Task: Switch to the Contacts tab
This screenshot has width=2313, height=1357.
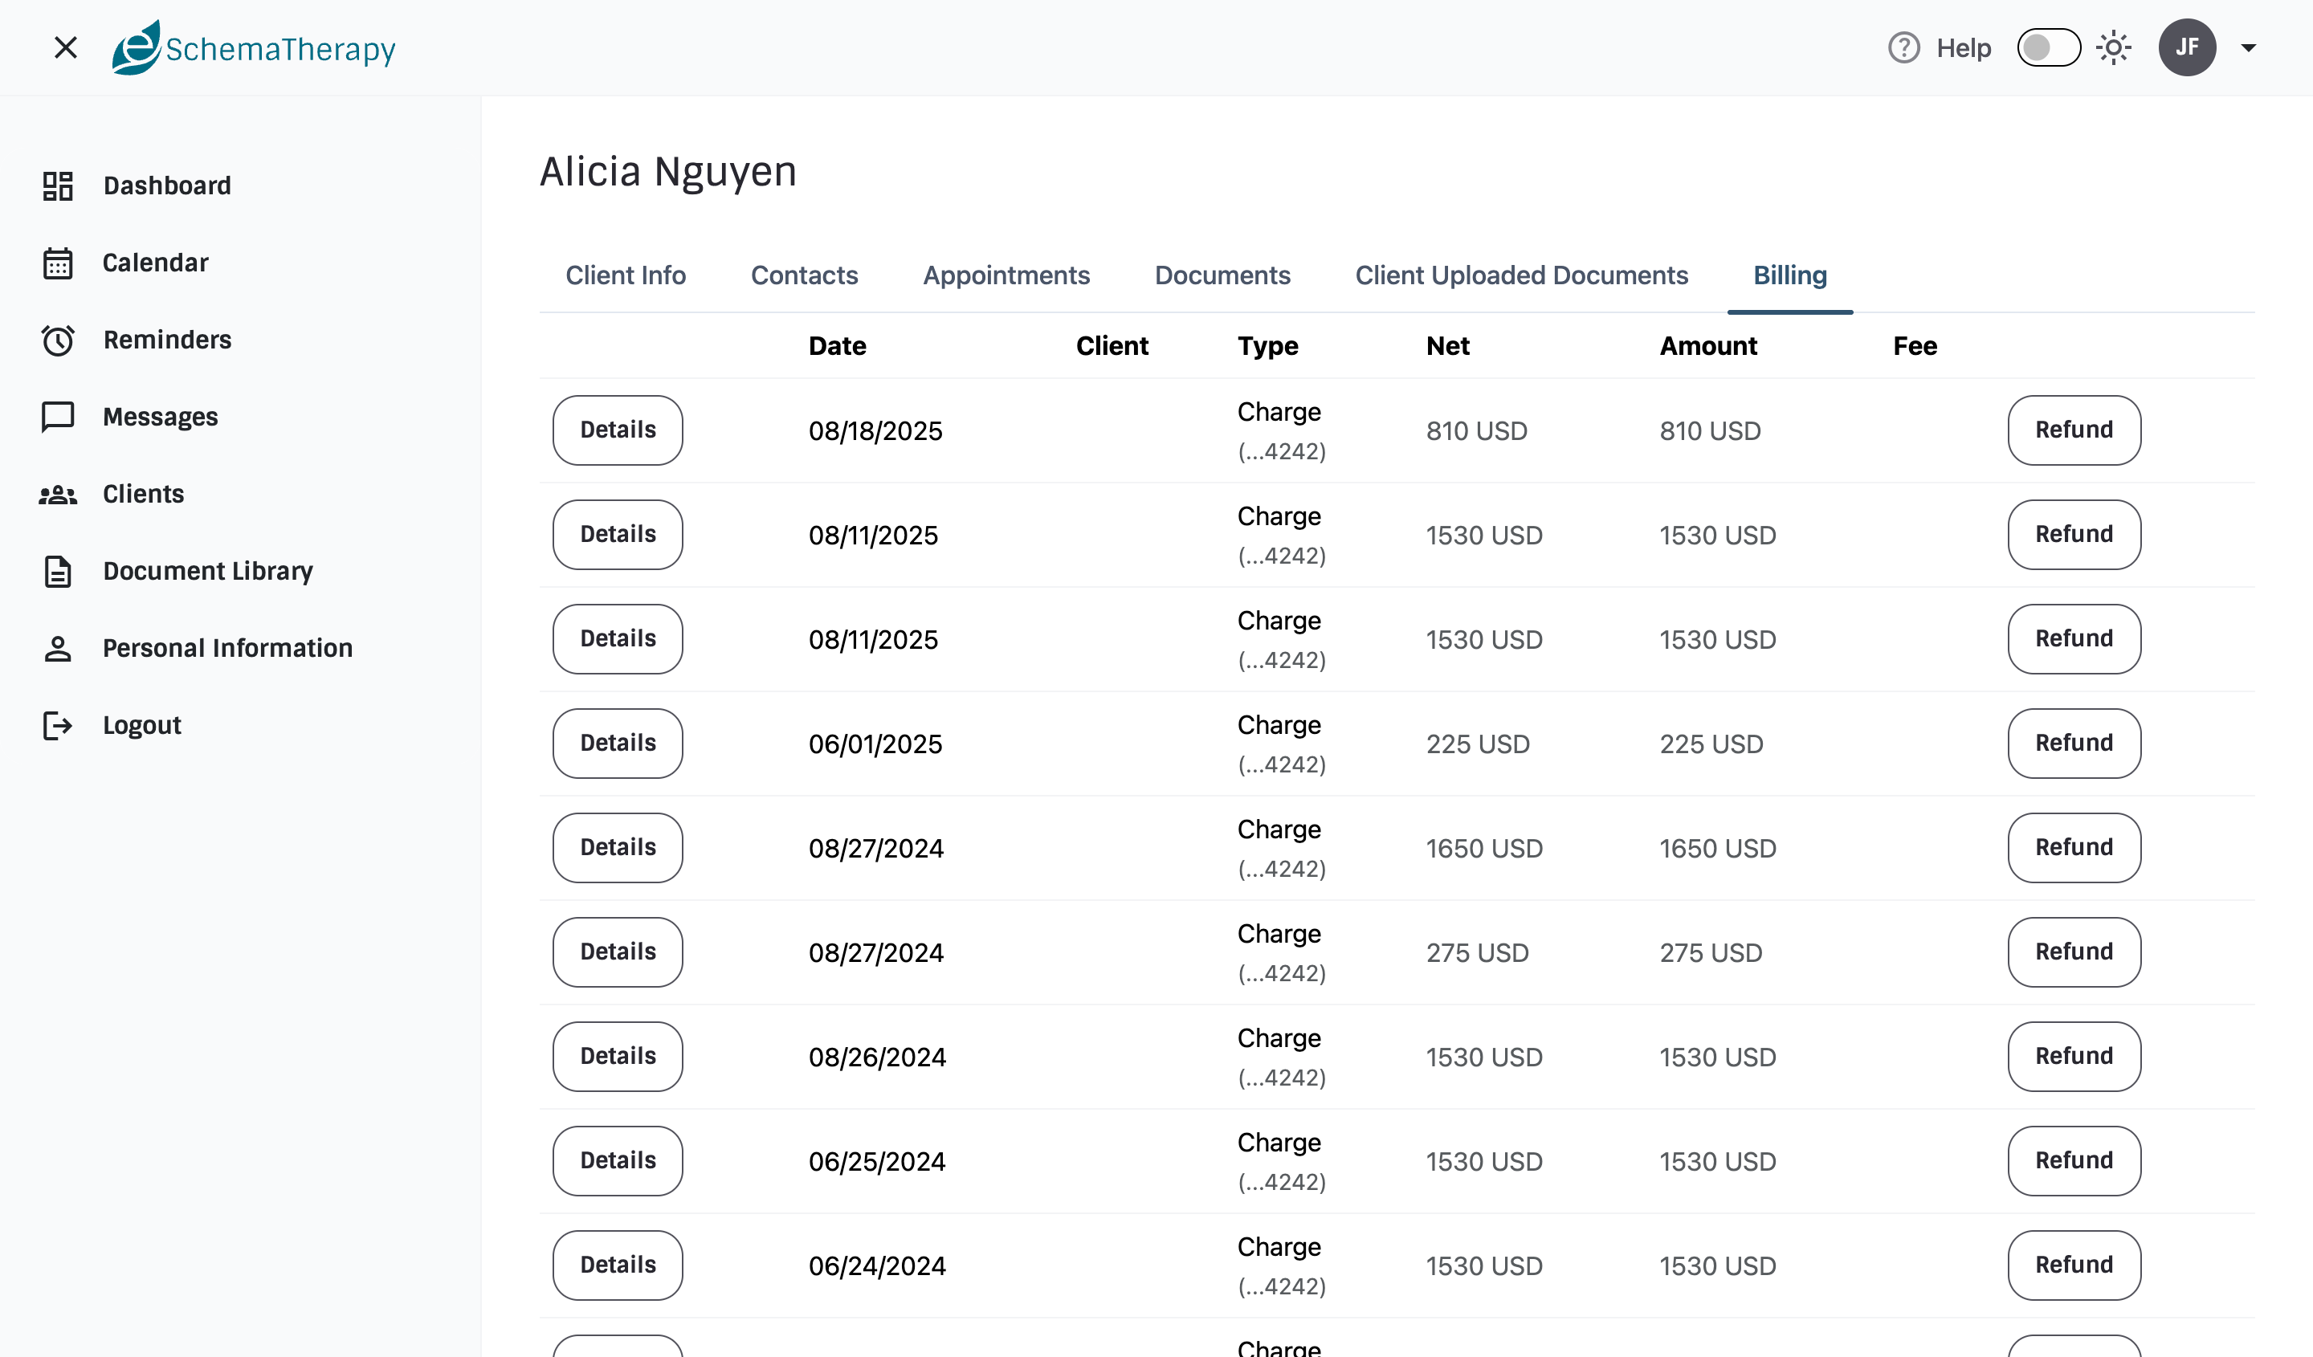Action: coord(804,275)
